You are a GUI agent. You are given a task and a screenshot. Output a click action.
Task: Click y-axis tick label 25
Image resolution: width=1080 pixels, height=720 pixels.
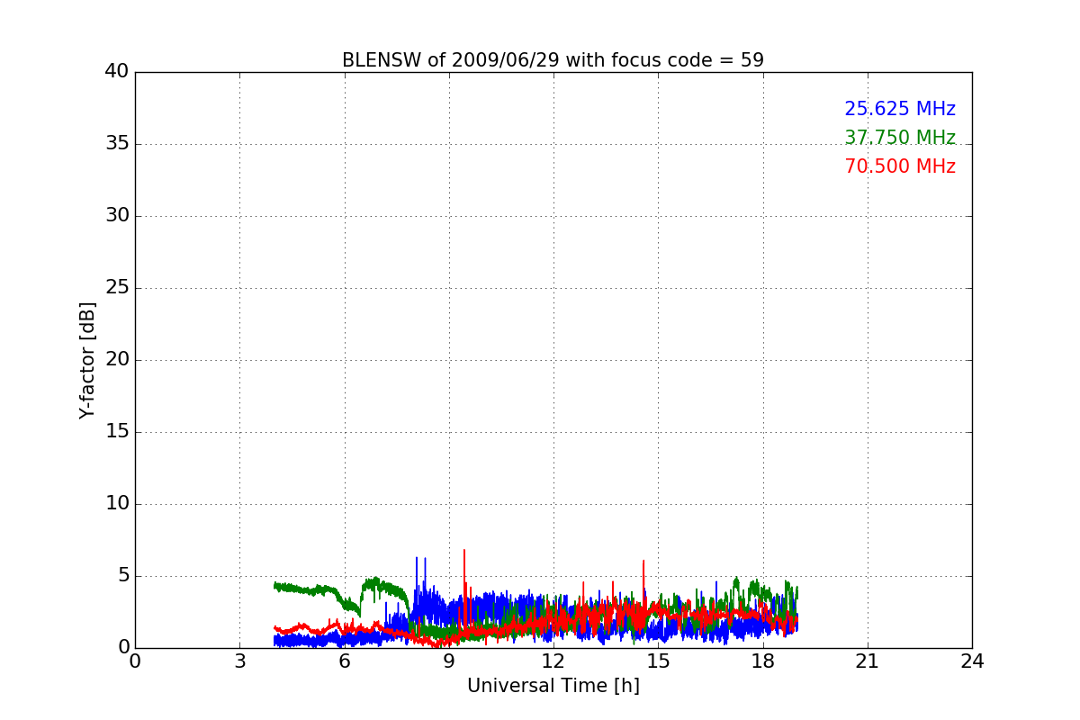coord(116,288)
